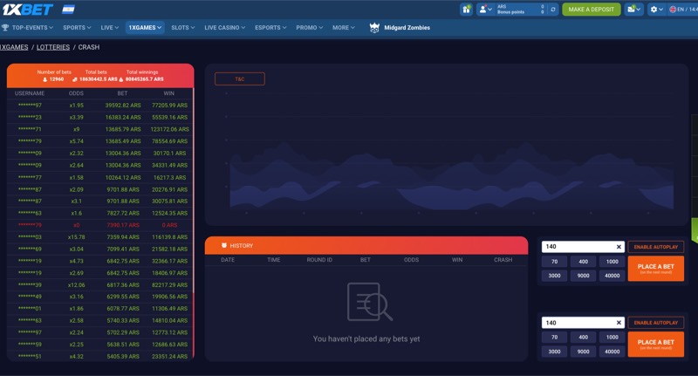Click the 123172.06 ARS win value
698x376 pixels.
tap(169, 129)
